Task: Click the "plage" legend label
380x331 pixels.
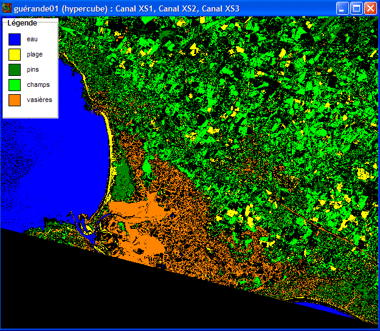Action: pos(35,54)
